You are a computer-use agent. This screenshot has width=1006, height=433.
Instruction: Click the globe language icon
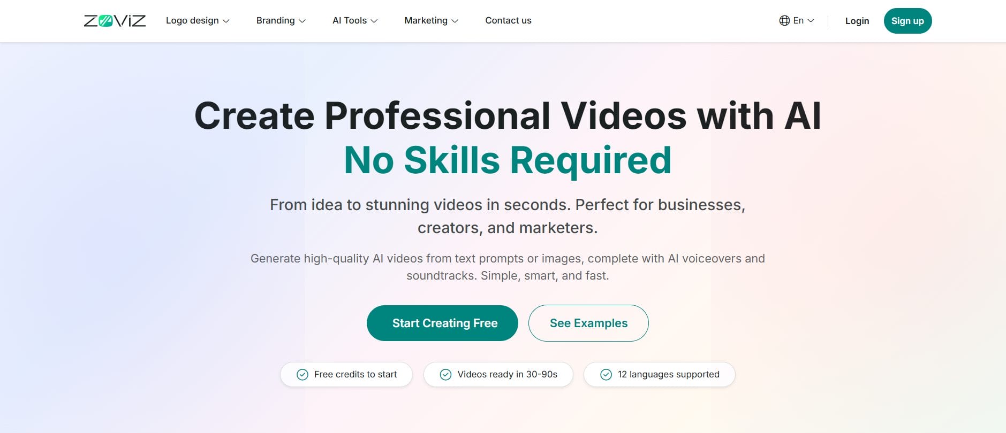[784, 20]
